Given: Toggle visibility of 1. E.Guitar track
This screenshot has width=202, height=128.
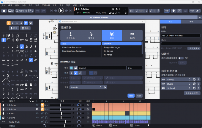Looking at the screenshot, I should tap(37, 105).
